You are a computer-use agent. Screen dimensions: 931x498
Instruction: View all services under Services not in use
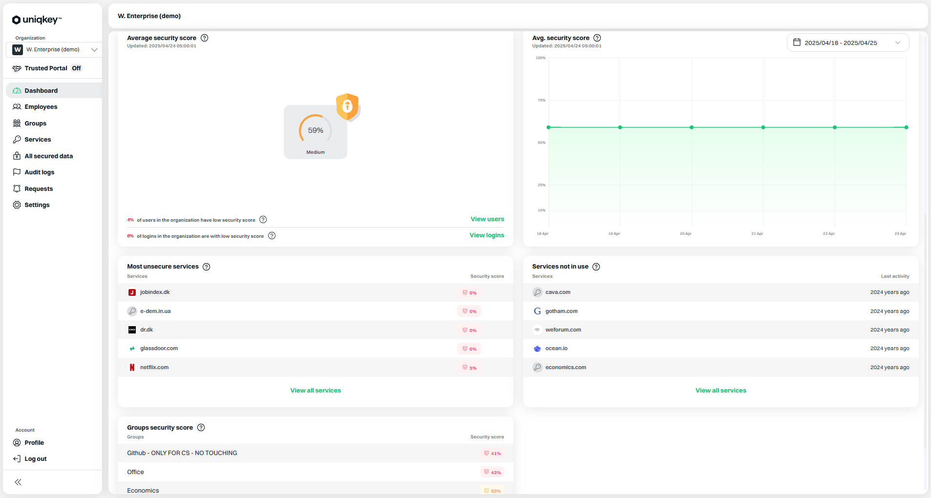pos(720,391)
